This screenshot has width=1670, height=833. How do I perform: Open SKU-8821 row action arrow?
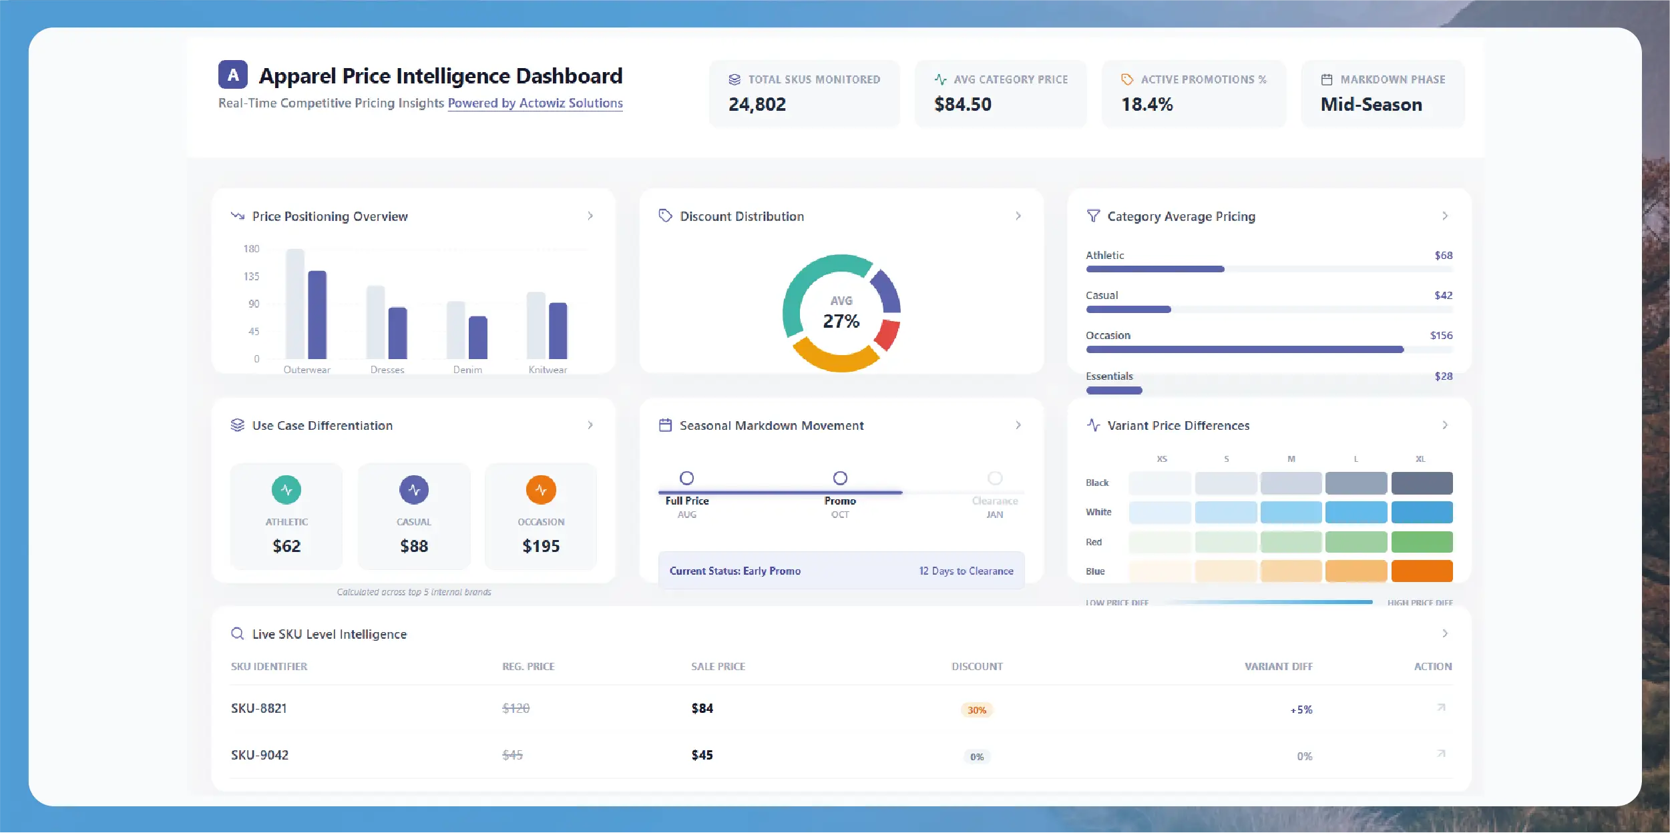1441,708
